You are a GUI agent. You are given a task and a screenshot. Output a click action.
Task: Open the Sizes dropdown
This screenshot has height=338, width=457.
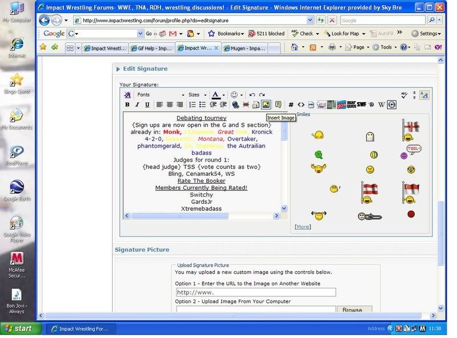pos(197,95)
